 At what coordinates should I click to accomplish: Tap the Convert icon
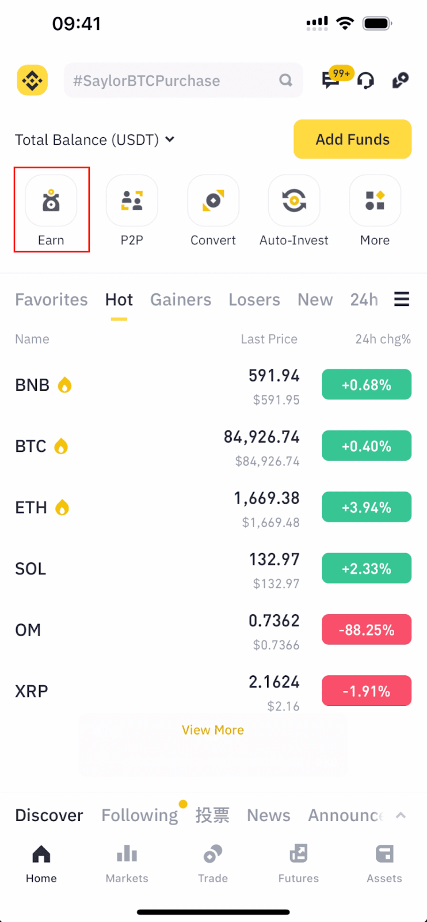pos(213,201)
